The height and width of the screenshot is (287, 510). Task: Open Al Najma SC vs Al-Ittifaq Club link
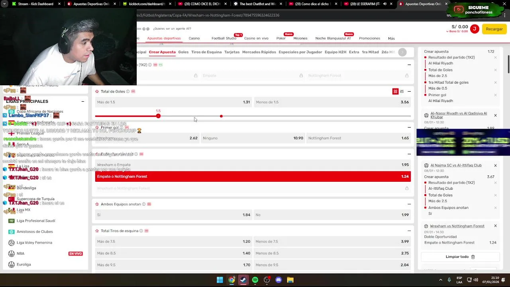(x=456, y=165)
